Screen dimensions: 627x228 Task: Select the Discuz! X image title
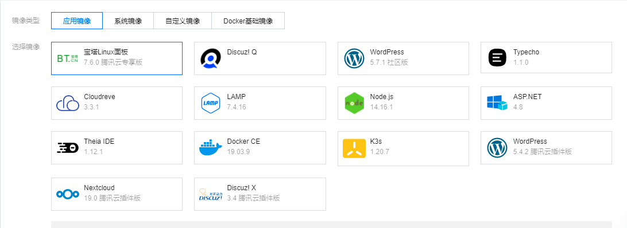(x=242, y=188)
